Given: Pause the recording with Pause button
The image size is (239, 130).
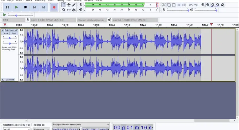Looking at the screenshot, I should pos(7,7).
